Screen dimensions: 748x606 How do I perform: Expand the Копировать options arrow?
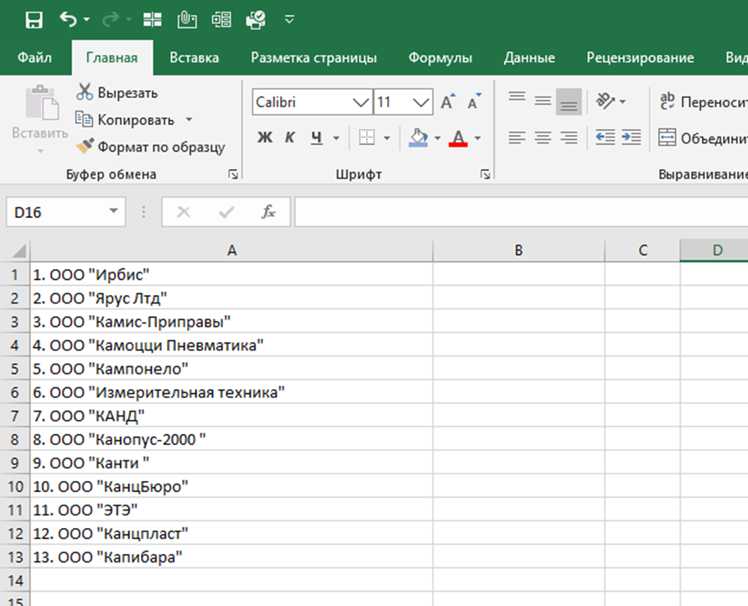pos(189,120)
